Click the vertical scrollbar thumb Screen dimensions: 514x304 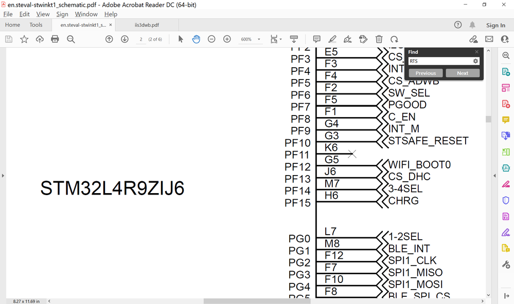click(488, 119)
